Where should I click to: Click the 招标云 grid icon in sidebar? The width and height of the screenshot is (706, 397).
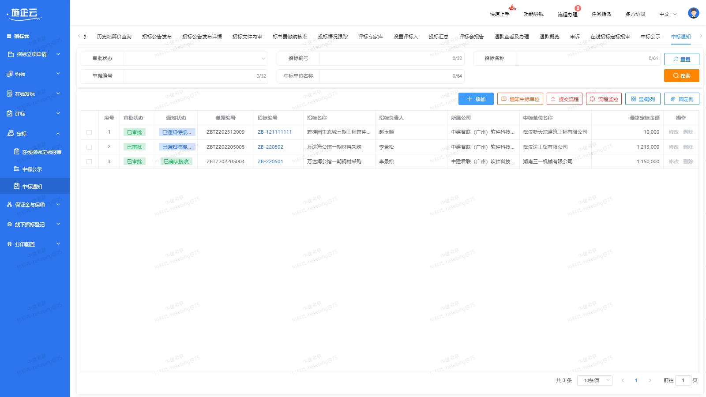9,36
